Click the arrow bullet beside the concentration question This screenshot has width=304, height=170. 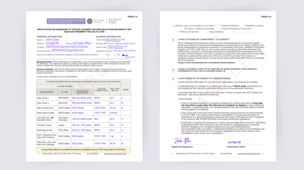point(174,26)
